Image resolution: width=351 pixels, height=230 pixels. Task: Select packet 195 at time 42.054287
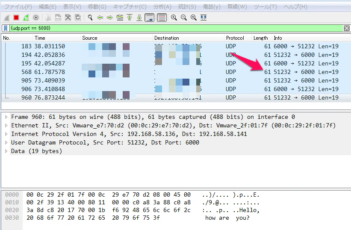pyautogui.click(x=176, y=63)
